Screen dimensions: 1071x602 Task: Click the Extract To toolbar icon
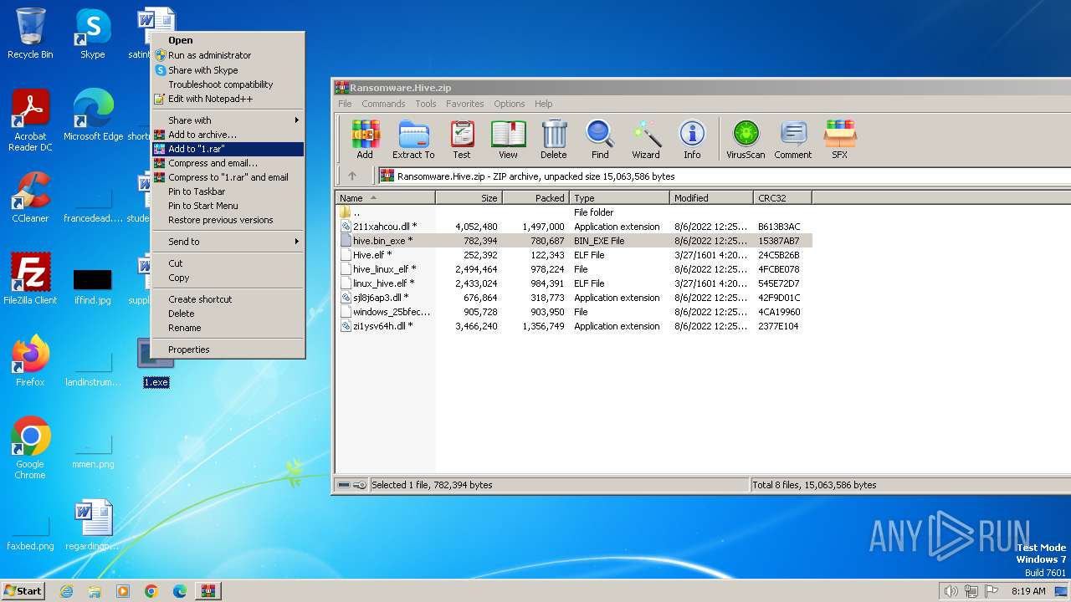coord(413,139)
